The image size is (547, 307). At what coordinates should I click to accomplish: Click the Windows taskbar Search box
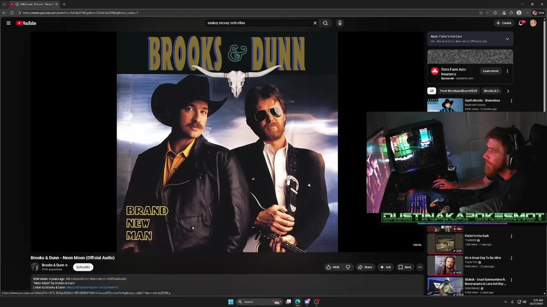(259, 302)
